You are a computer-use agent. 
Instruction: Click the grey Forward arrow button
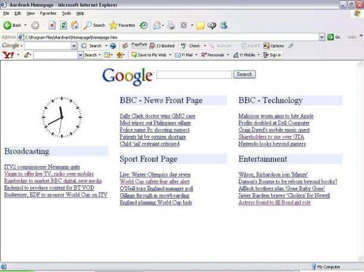[x=35, y=25]
